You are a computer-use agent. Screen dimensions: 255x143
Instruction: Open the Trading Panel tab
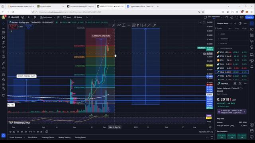(80, 137)
